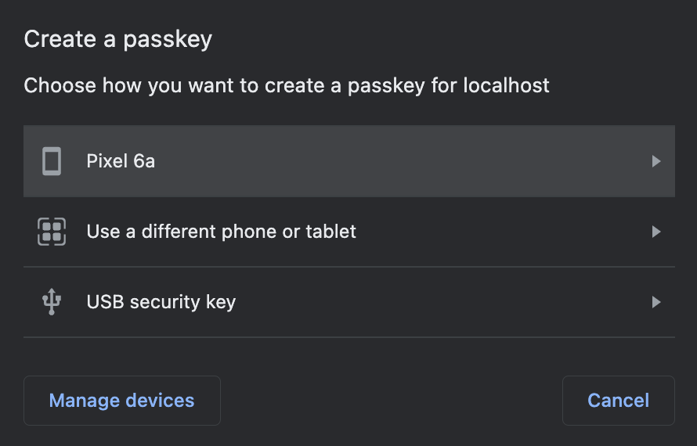Click the phone icon beside Pixel 6a

(x=52, y=161)
